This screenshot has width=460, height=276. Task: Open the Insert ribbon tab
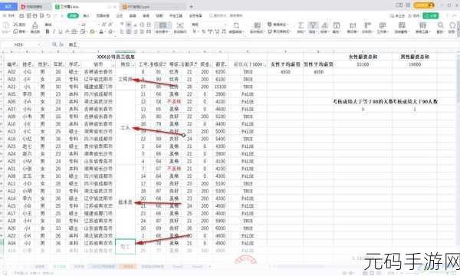(x=86, y=15)
